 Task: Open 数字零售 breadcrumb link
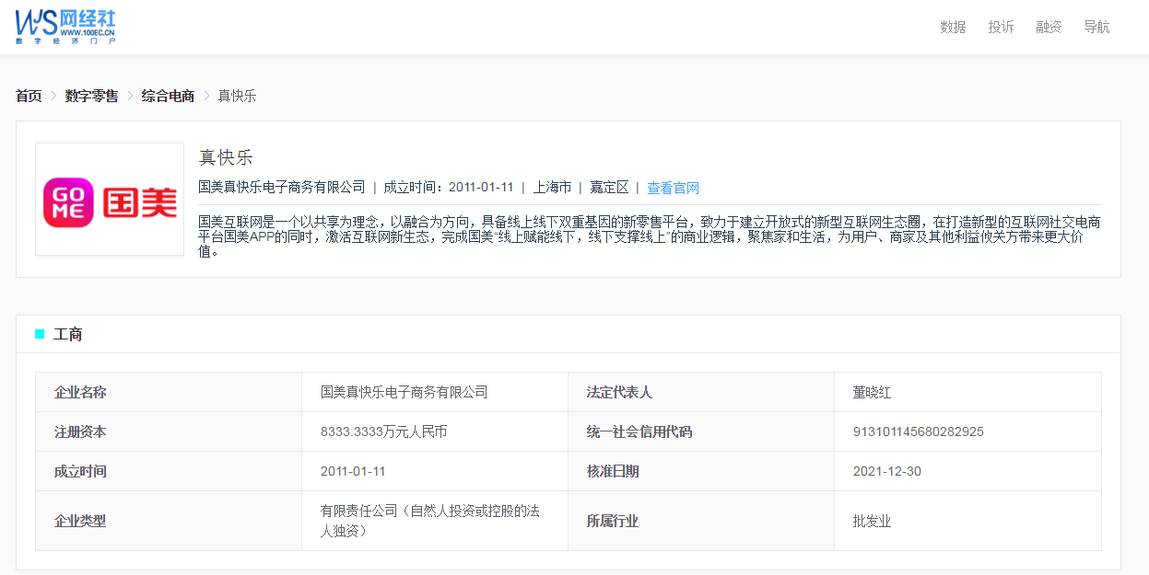[x=91, y=96]
